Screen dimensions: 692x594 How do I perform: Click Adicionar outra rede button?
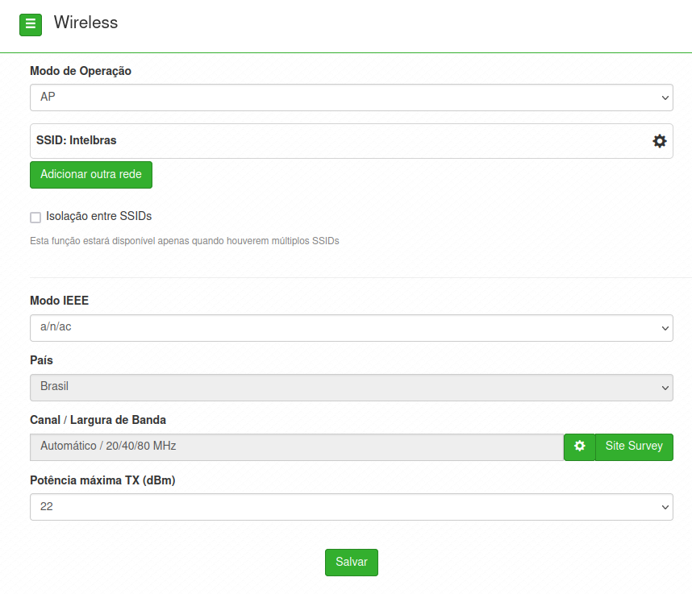[x=91, y=175]
